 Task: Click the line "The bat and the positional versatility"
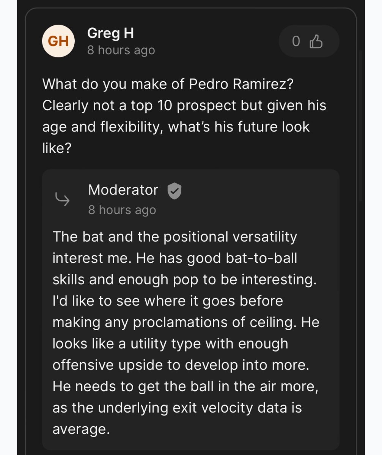point(174,237)
